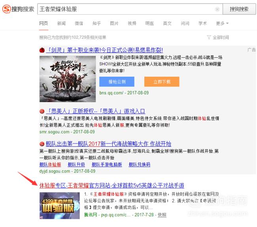Open the 图片 tab
Image resolution: width=257 pixels, height=227 pixels.
click(114, 23)
